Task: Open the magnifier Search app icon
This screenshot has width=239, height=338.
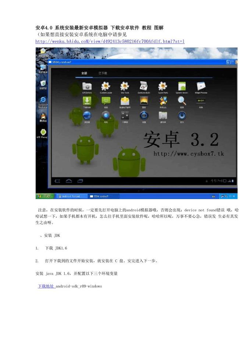Action: click(182, 101)
